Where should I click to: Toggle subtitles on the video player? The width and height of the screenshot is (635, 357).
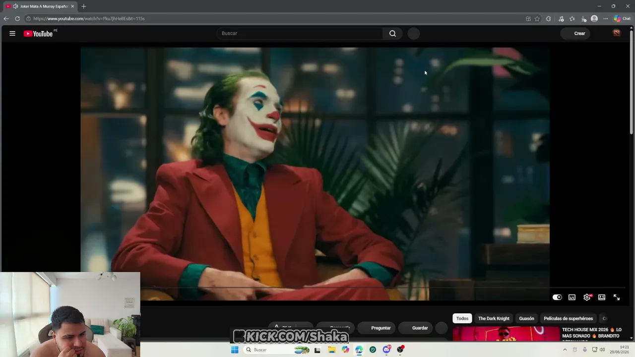pyautogui.click(x=572, y=297)
